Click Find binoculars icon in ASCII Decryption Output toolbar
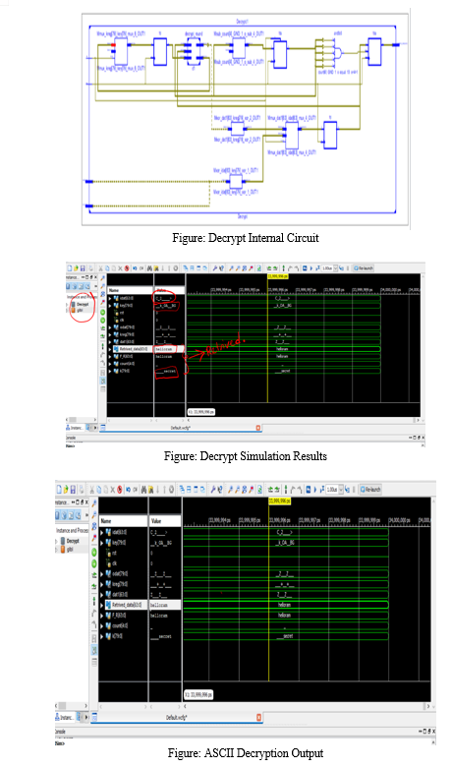Screen dimensions: 452x768 [143, 490]
